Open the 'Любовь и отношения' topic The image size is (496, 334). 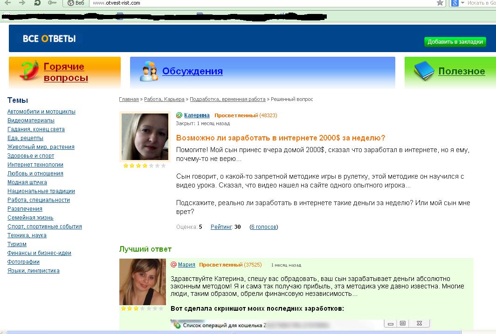pos(35,174)
